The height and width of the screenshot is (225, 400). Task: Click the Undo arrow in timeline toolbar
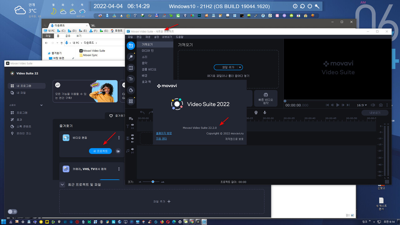142,112
